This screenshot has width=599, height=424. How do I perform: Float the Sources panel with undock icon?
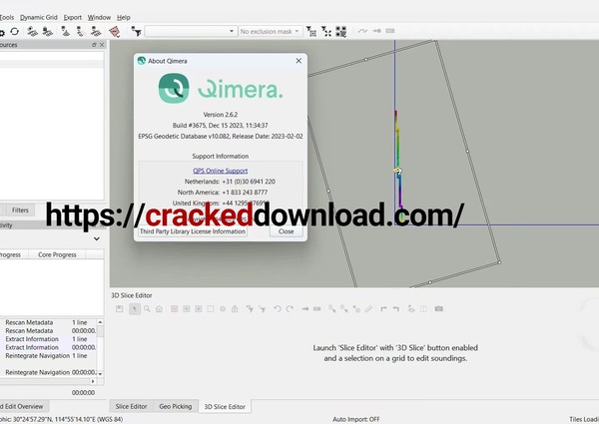(x=94, y=45)
